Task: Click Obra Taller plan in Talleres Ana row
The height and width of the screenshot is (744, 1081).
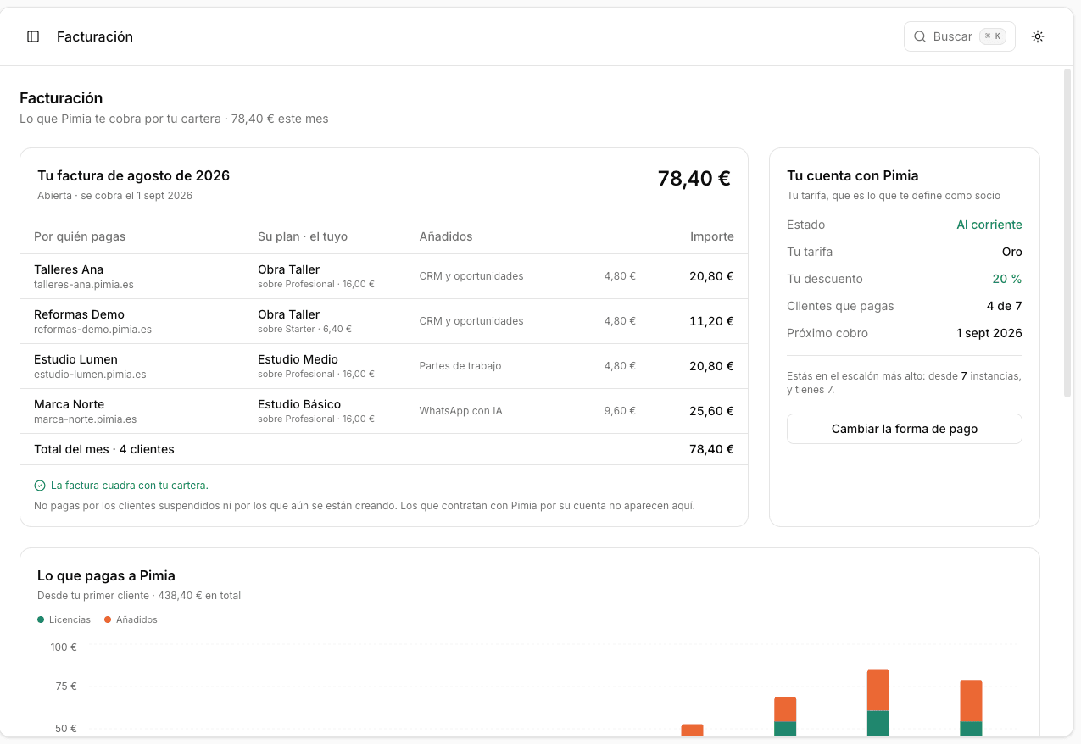Action: (x=288, y=269)
